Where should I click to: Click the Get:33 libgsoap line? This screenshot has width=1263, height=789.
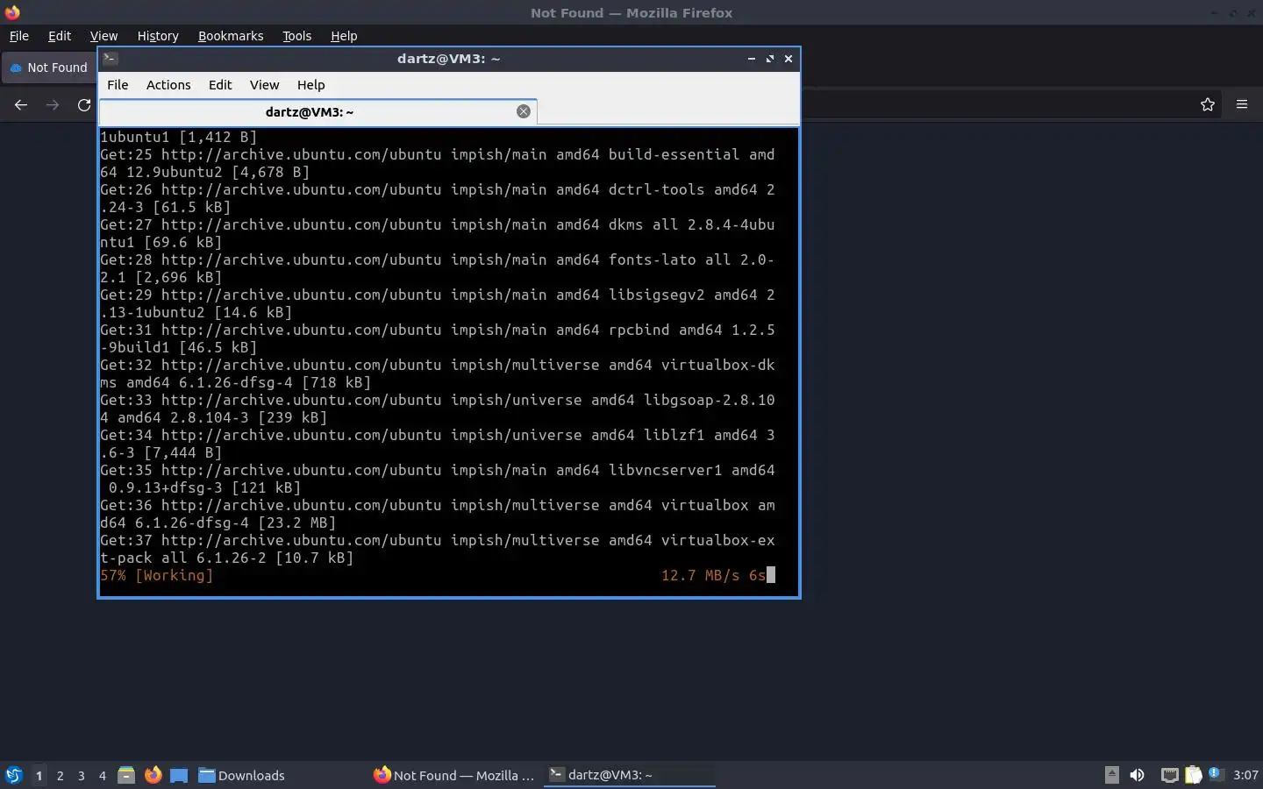pyautogui.click(x=437, y=409)
